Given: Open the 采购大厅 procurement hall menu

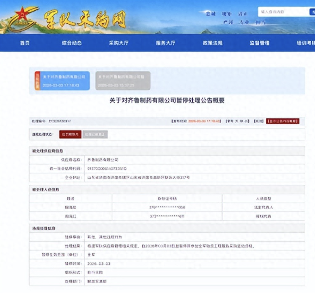Looking at the screenshot, I should click(x=119, y=43).
